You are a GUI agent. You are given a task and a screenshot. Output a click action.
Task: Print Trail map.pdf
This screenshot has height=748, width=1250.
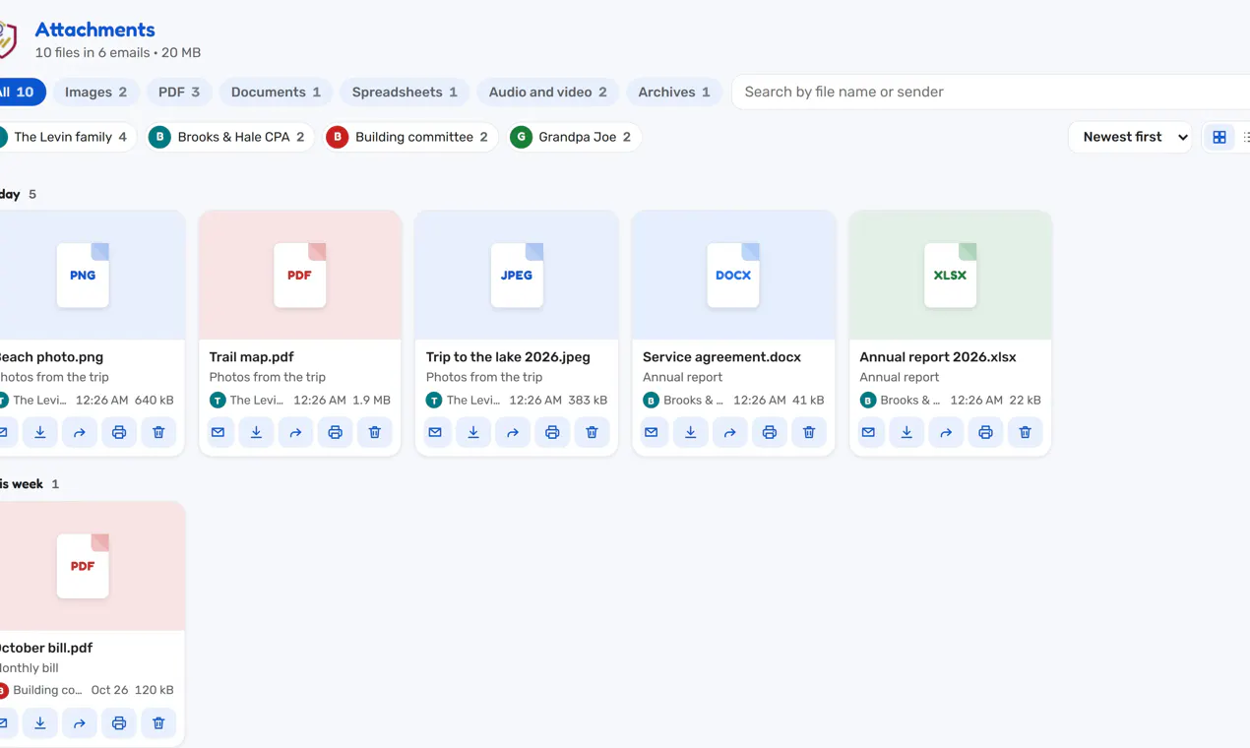click(336, 432)
